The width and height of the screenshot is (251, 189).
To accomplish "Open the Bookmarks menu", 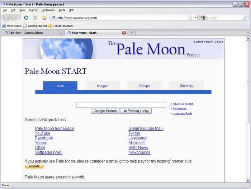I will pos(48,10).
